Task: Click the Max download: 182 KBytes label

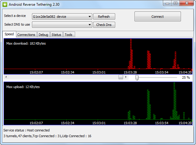Action: pyautogui.click(x=26, y=43)
